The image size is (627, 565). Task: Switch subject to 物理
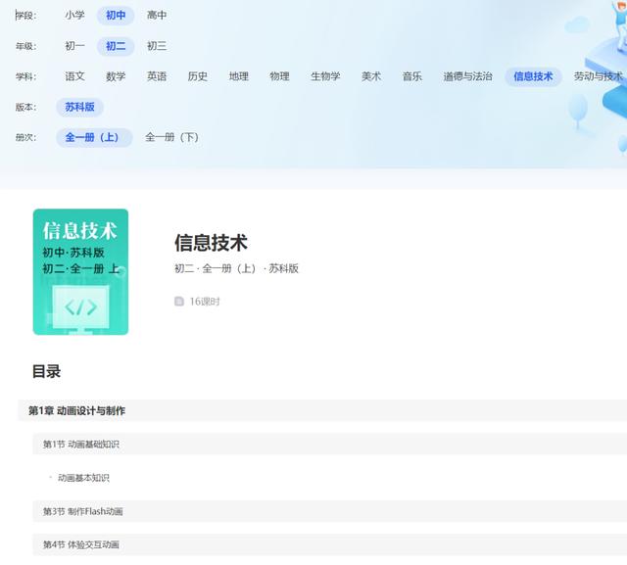click(279, 76)
